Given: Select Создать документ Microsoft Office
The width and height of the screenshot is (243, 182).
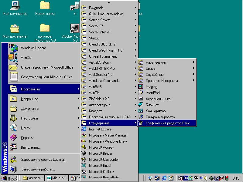Looking at the screenshot, I should (44, 77).
